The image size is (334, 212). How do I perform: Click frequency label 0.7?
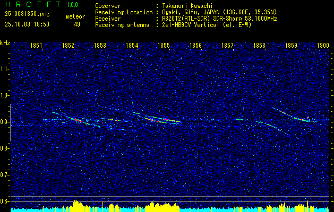pos(4,175)
